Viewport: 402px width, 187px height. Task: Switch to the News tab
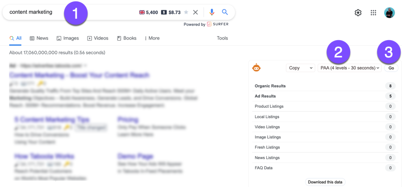tap(39, 38)
